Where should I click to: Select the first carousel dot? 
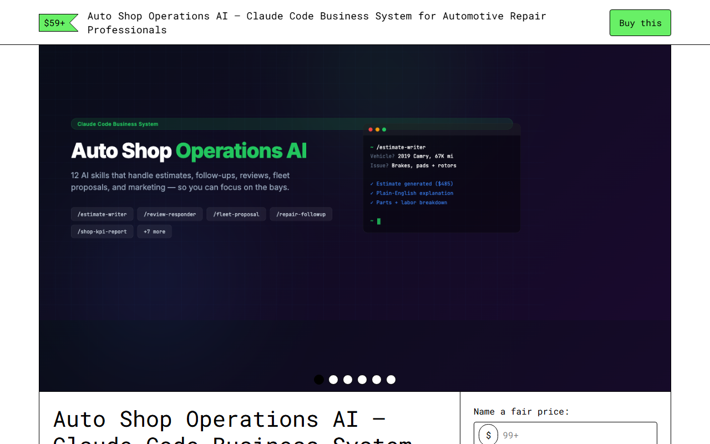319,380
